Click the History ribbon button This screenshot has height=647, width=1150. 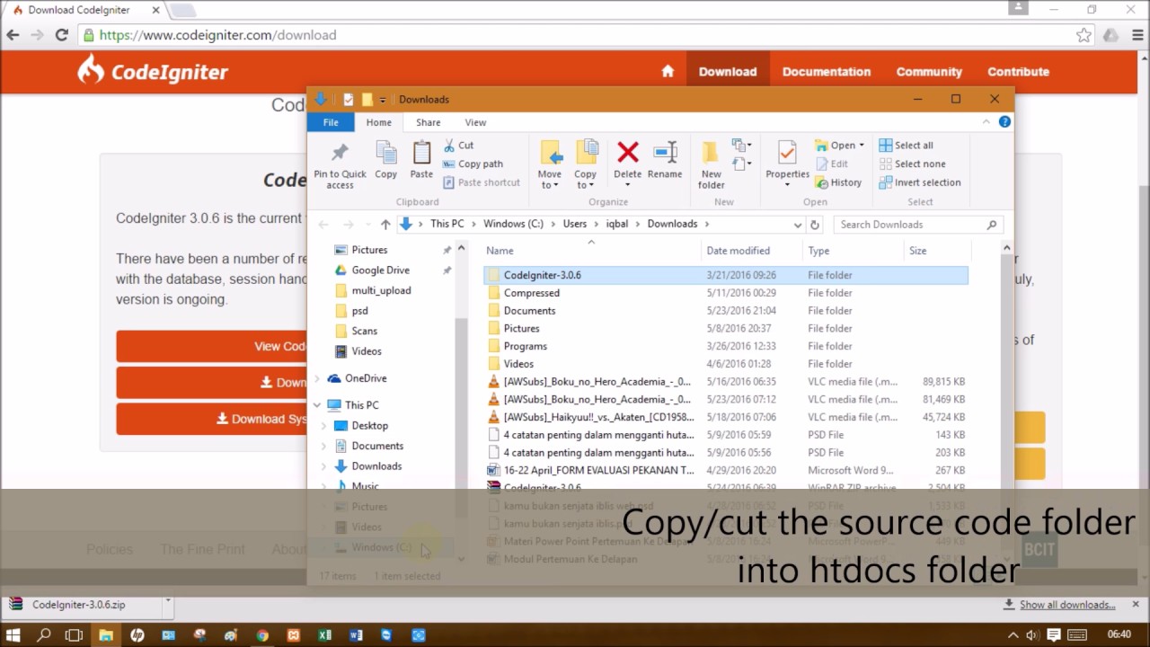click(x=838, y=182)
